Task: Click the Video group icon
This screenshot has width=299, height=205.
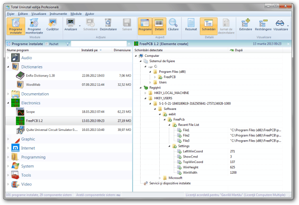Action: pyautogui.click(x=15, y=184)
